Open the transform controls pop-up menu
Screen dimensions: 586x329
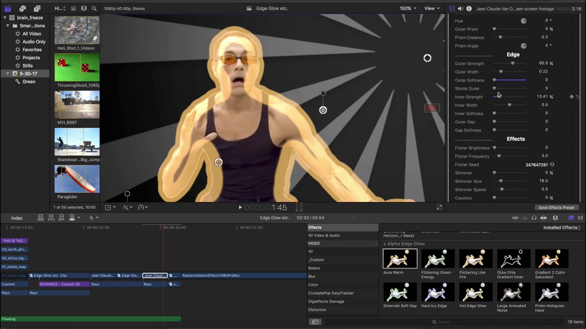tap(110, 207)
